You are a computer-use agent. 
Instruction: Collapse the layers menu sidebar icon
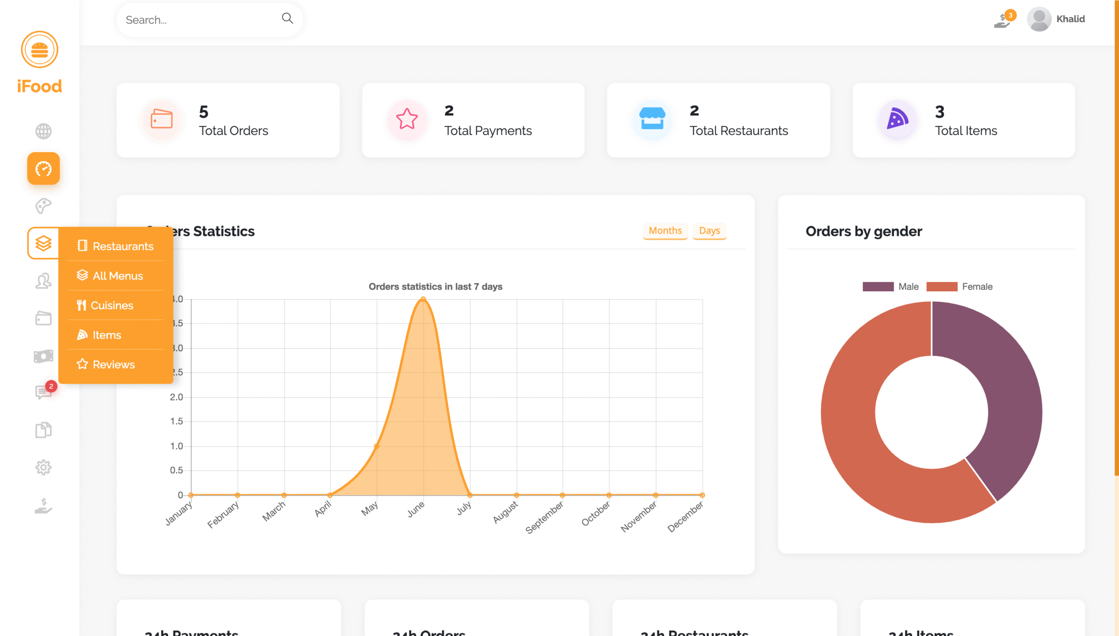43,243
